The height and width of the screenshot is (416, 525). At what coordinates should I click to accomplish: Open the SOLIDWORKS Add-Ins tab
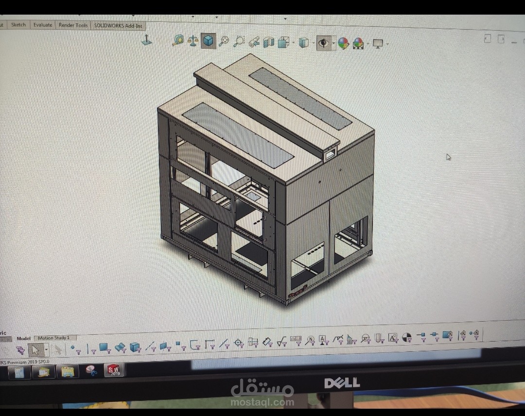coord(118,26)
